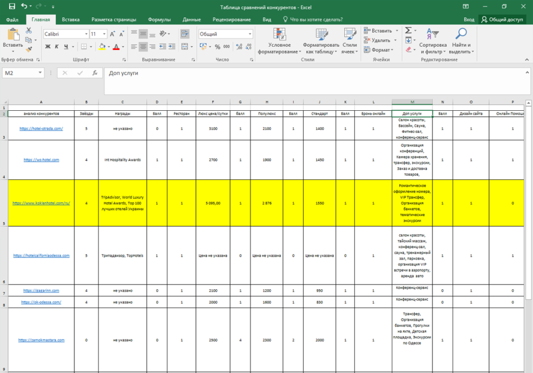This screenshot has width=533, height=373.
Task: Switch to the Формулы tab
Action: pos(159,20)
